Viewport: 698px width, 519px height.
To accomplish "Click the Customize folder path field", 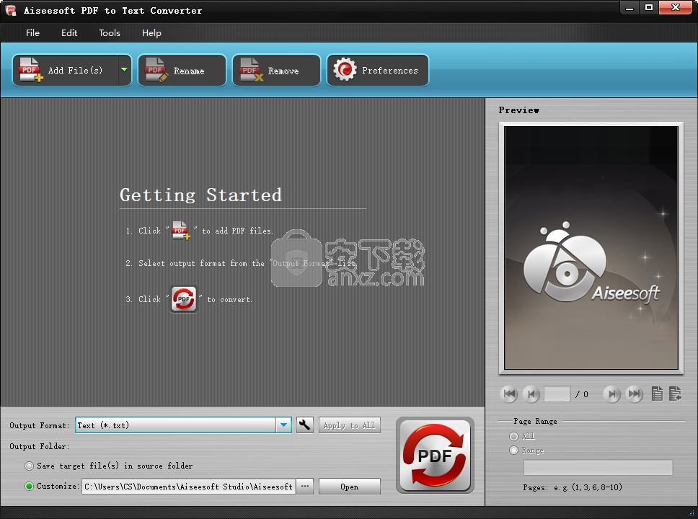I will pos(188,487).
